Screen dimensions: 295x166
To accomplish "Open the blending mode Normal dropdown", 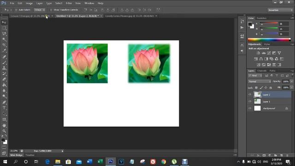I will click(x=260, y=82).
